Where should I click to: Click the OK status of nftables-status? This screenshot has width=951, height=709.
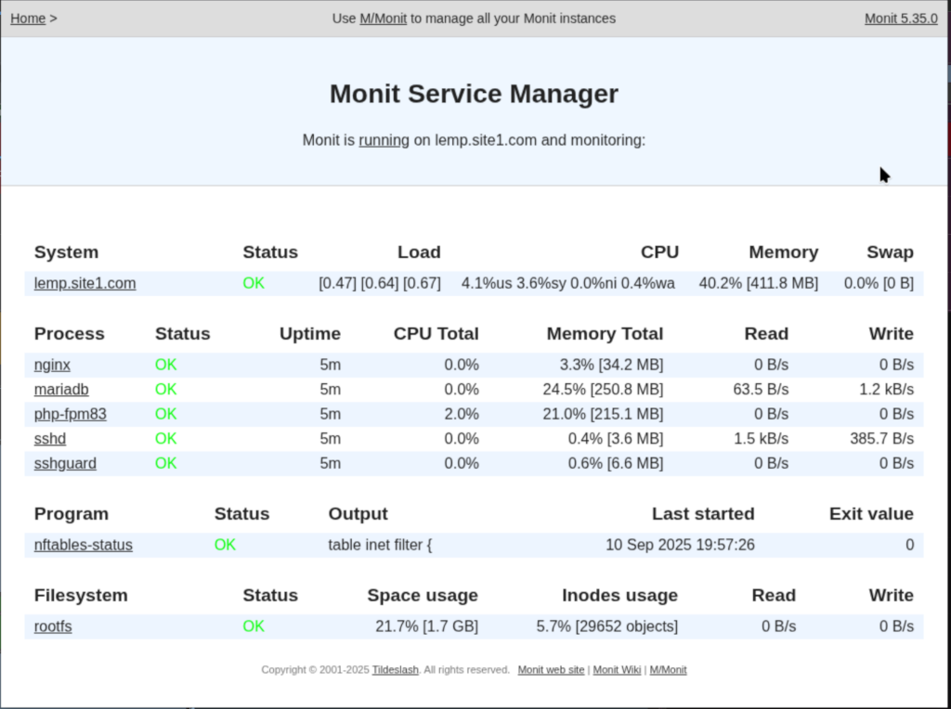click(225, 546)
